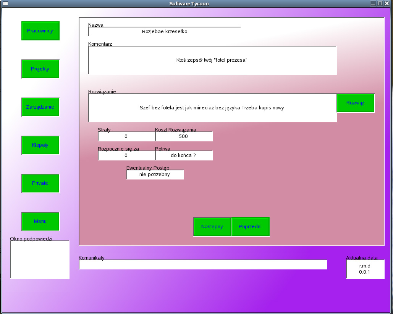Click the Straty value field
Image resolution: width=393 pixels, height=314 pixels.
126,136
